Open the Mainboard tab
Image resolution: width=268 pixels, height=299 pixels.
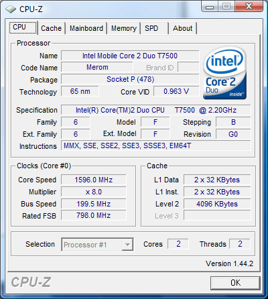pos(86,28)
